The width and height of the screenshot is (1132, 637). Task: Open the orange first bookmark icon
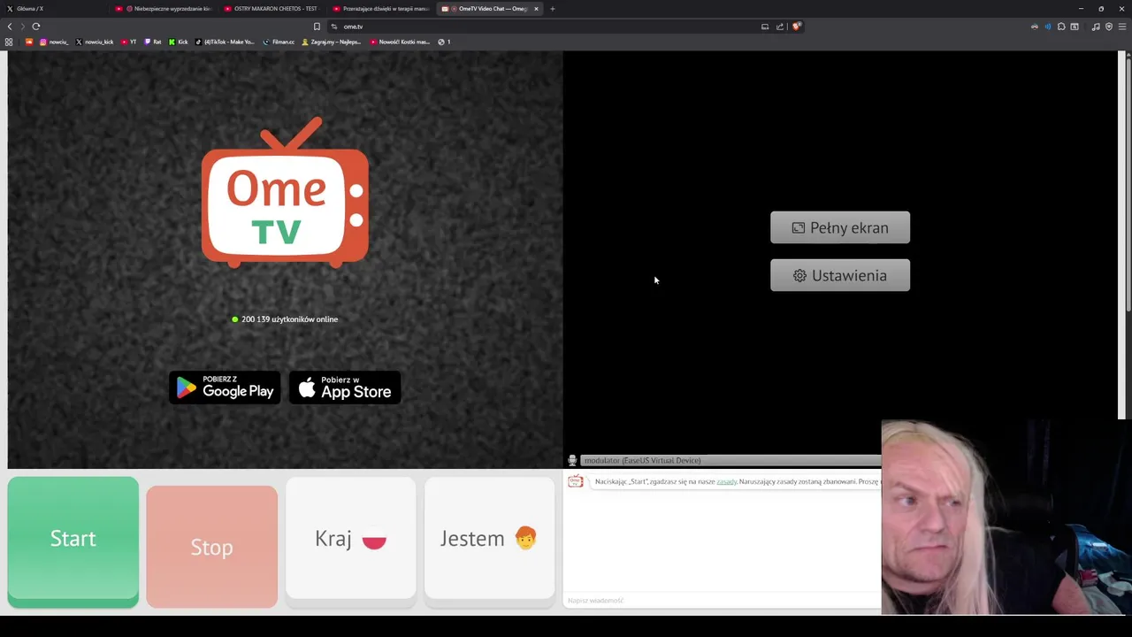(29, 42)
